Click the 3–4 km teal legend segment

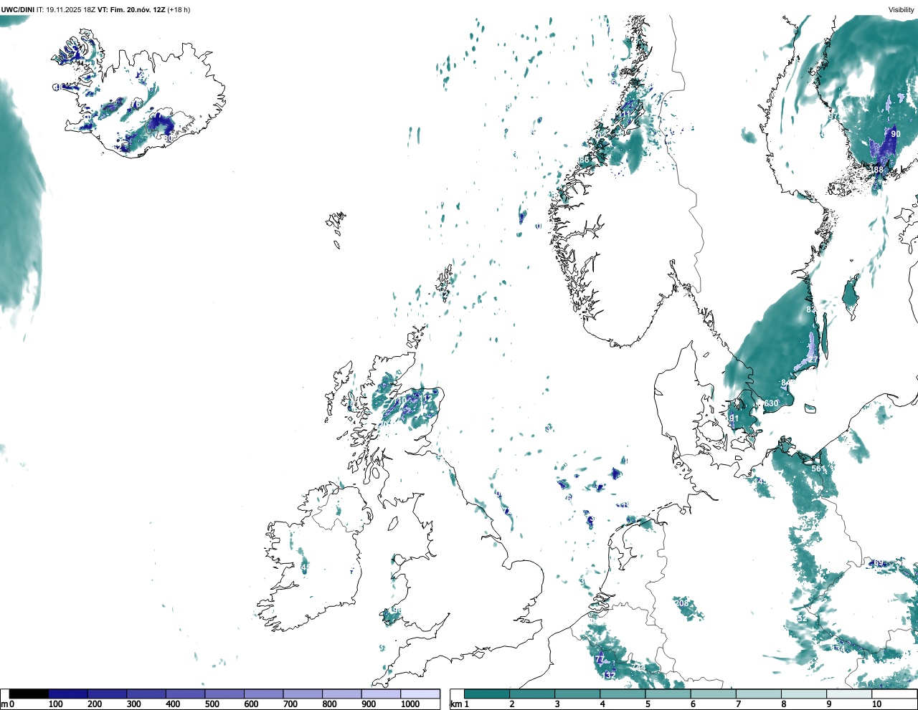pyautogui.click(x=577, y=694)
